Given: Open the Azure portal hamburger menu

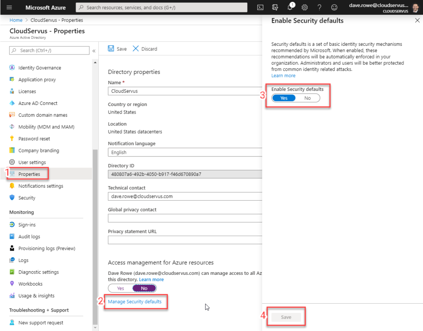Looking at the screenshot, I should point(9,7).
